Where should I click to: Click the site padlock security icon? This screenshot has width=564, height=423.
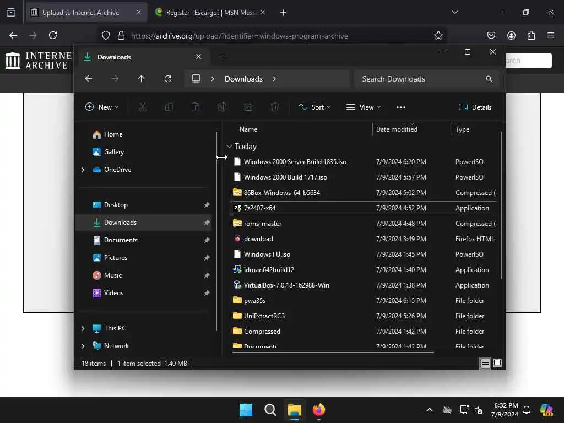[x=121, y=35]
